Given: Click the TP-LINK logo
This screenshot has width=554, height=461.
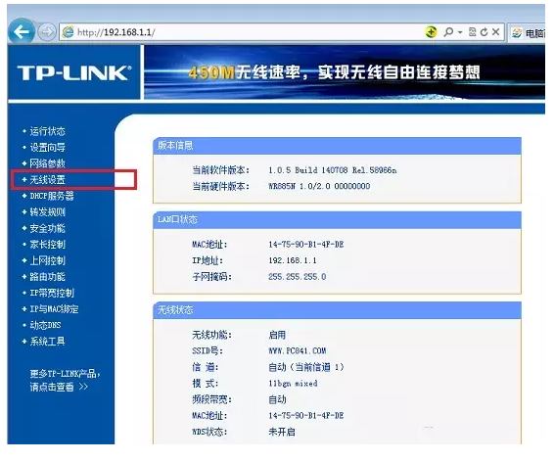Looking at the screenshot, I should pyautogui.click(x=74, y=73).
